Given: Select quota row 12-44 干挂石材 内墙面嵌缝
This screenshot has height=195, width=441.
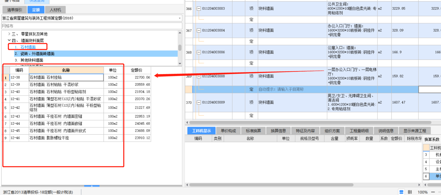Looking at the screenshot, I should point(66,123).
